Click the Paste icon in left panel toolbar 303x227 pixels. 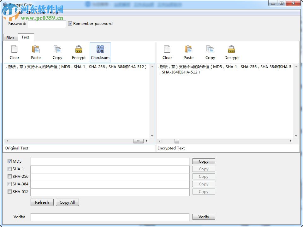click(36, 52)
